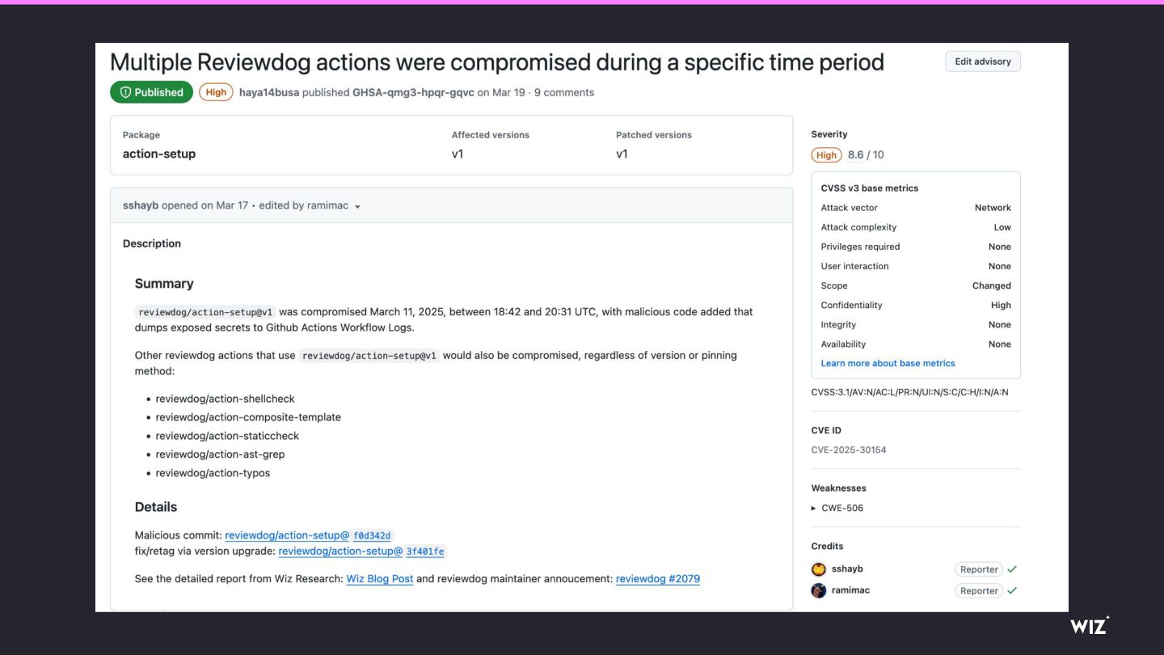Click the Wiz logo in the corner
This screenshot has height=655, width=1164.
point(1090,625)
